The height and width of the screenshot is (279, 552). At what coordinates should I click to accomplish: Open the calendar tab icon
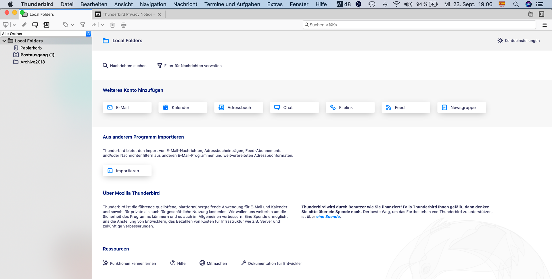531,14
